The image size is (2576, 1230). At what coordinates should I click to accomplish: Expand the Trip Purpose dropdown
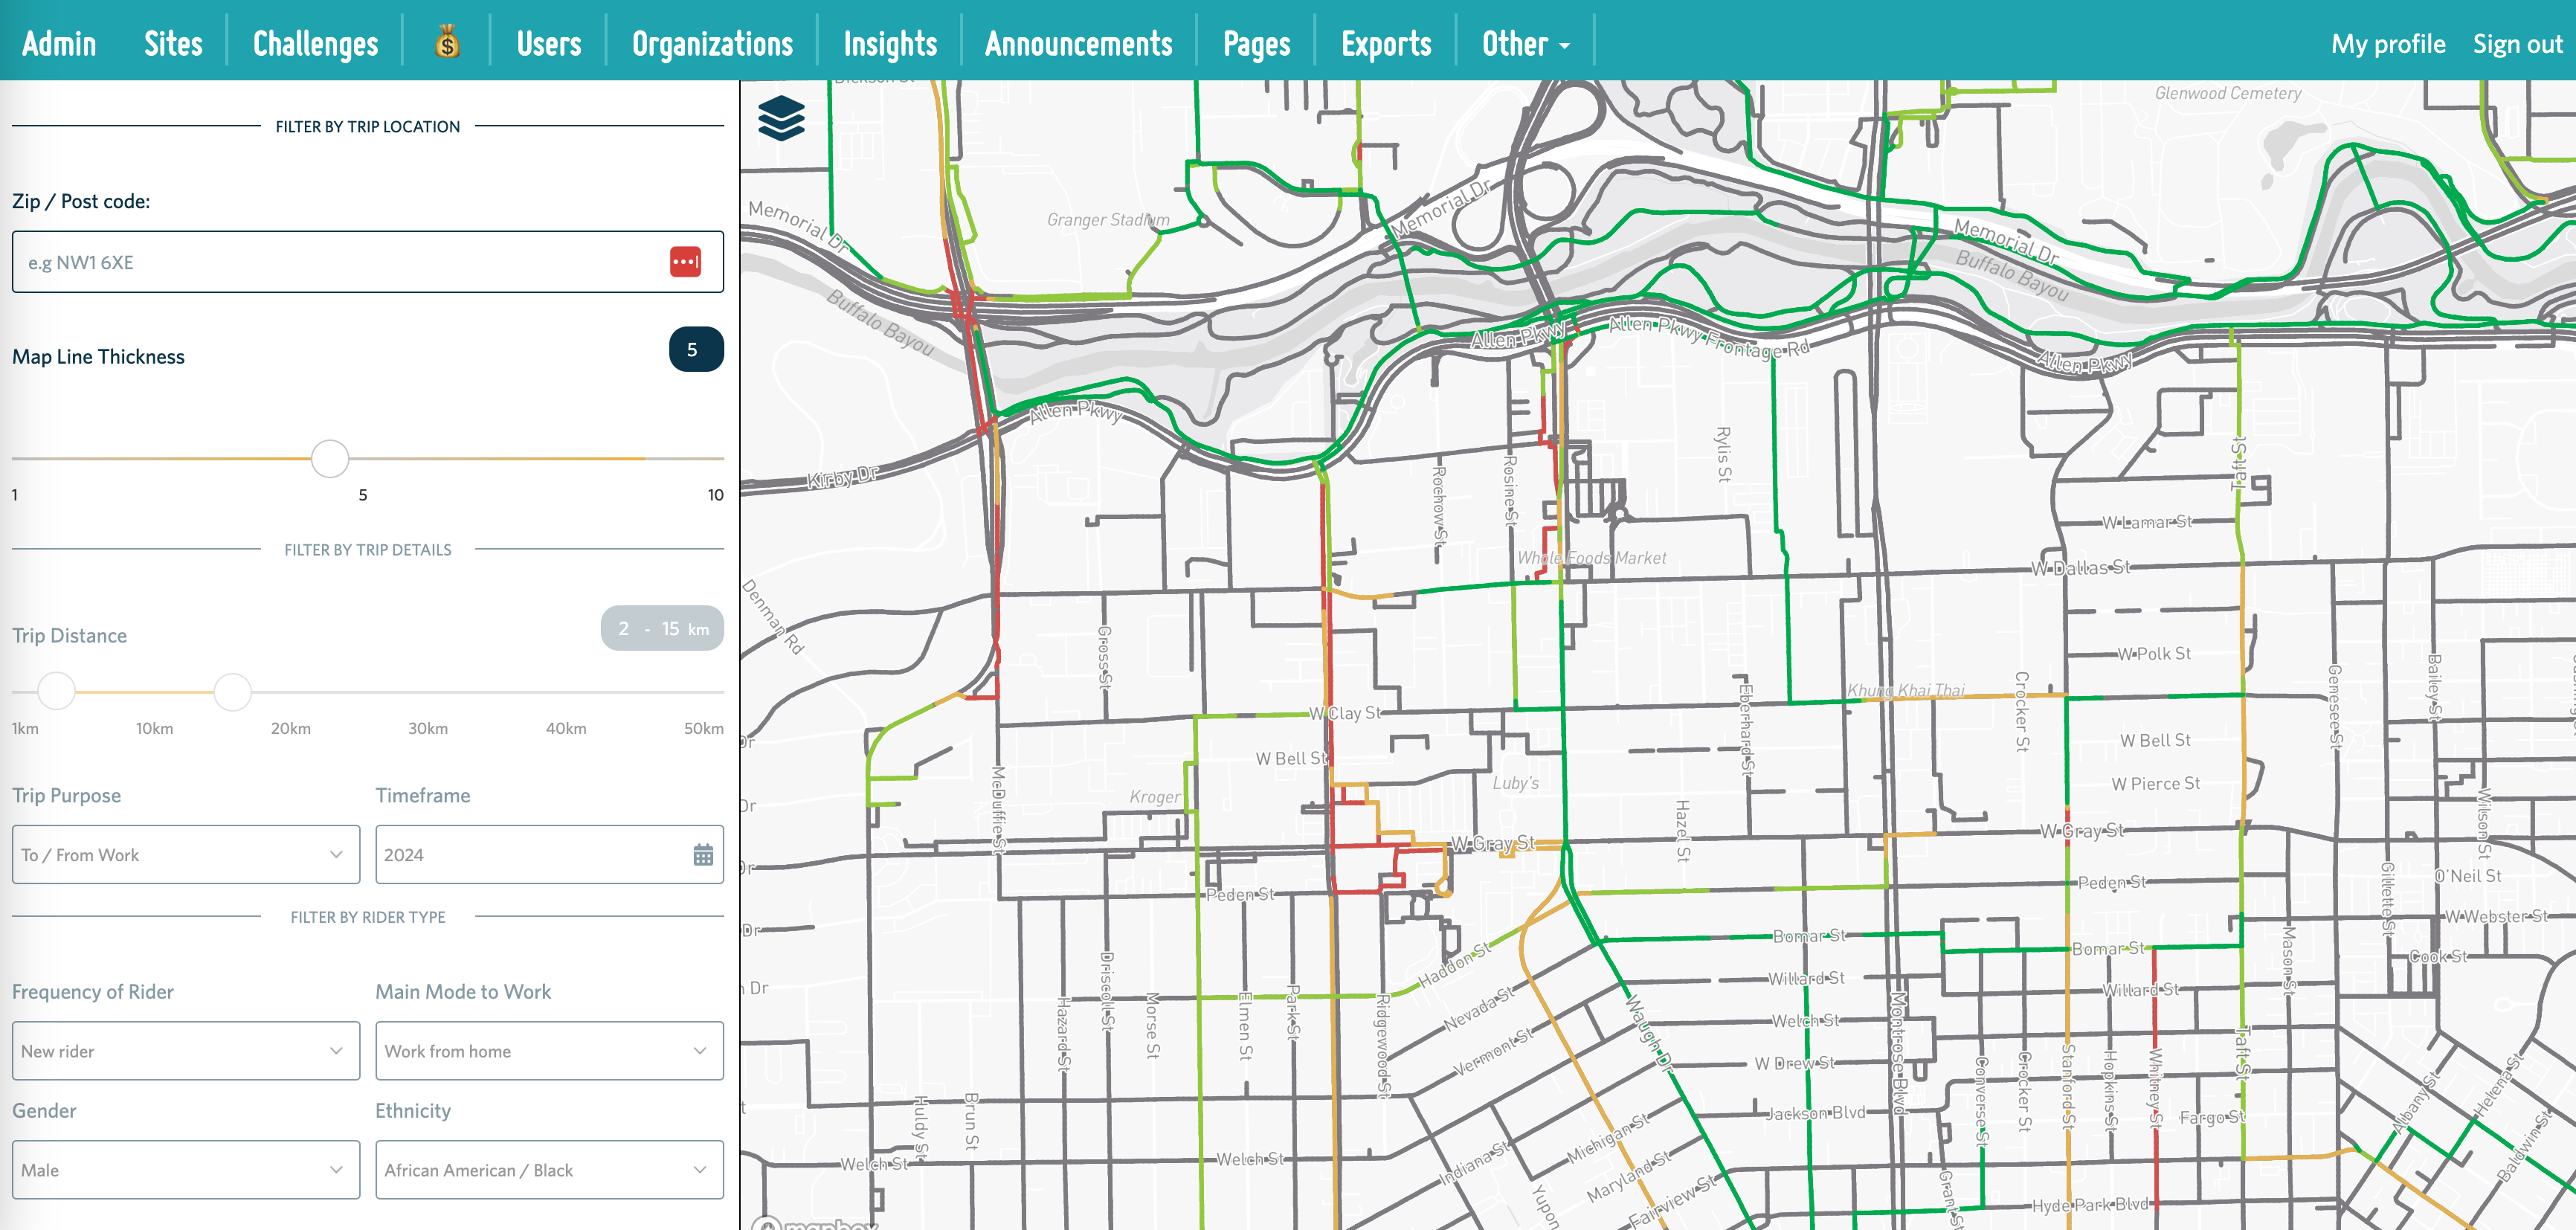point(182,854)
